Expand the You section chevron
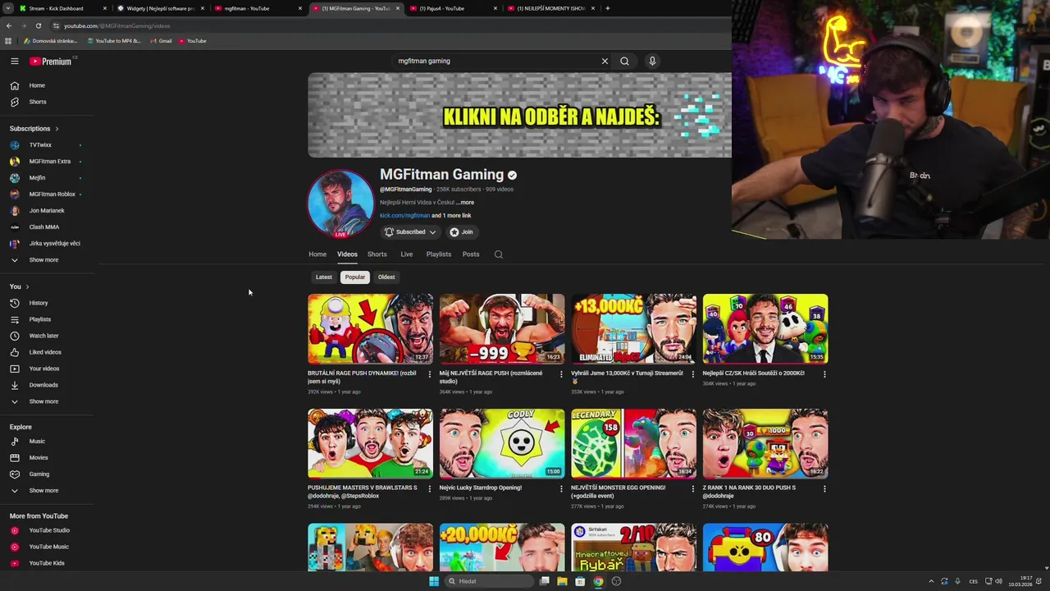Screen dimensions: 1050x591 (27, 286)
